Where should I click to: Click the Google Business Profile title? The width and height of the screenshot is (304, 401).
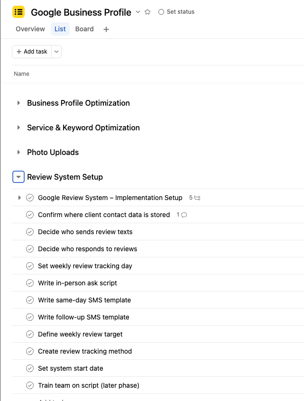pos(81,12)
